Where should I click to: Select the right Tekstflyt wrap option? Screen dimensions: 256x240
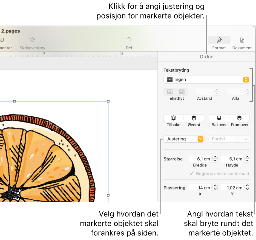(x=182, y=92)
